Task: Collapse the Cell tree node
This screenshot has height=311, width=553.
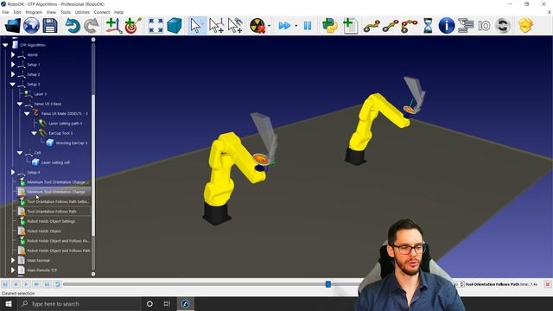Action: 20,153
